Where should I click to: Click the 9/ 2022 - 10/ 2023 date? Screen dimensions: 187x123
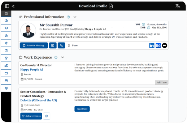(x=33, y=110)
